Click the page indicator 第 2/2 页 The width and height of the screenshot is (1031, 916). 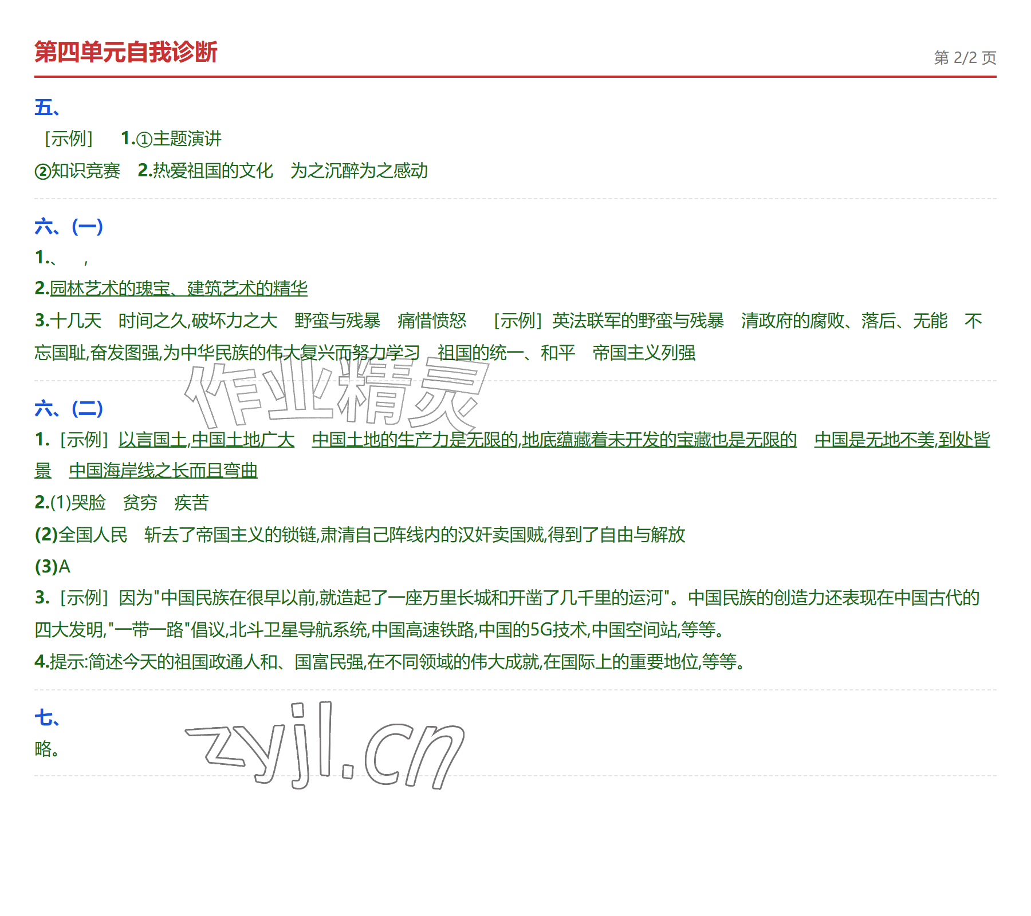click(x=965, y=58)
